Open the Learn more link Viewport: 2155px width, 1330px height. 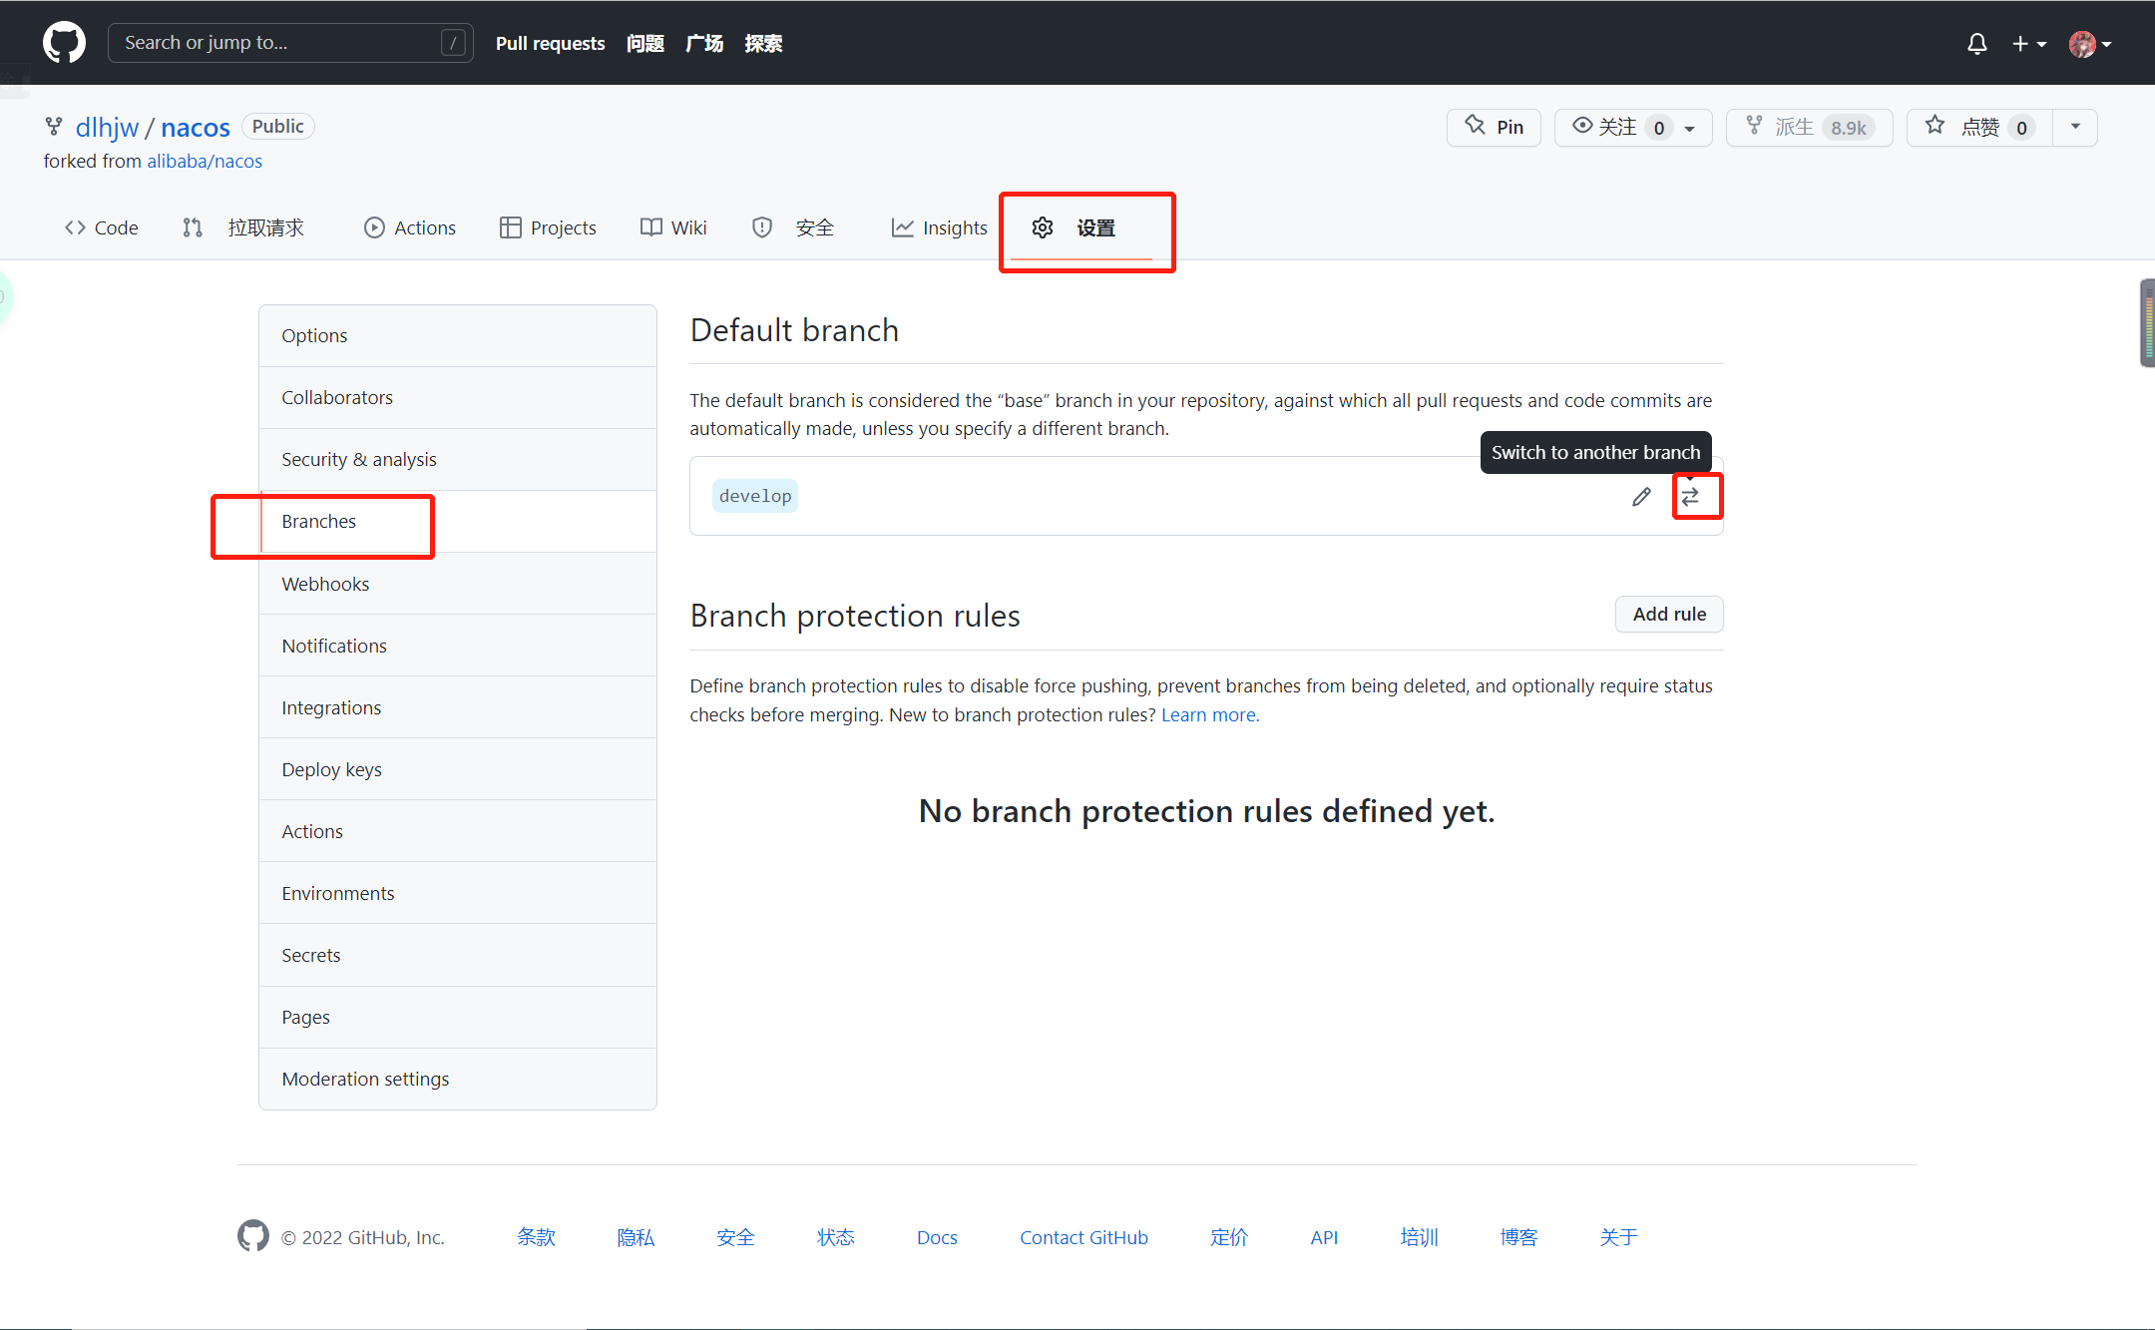1210,714
